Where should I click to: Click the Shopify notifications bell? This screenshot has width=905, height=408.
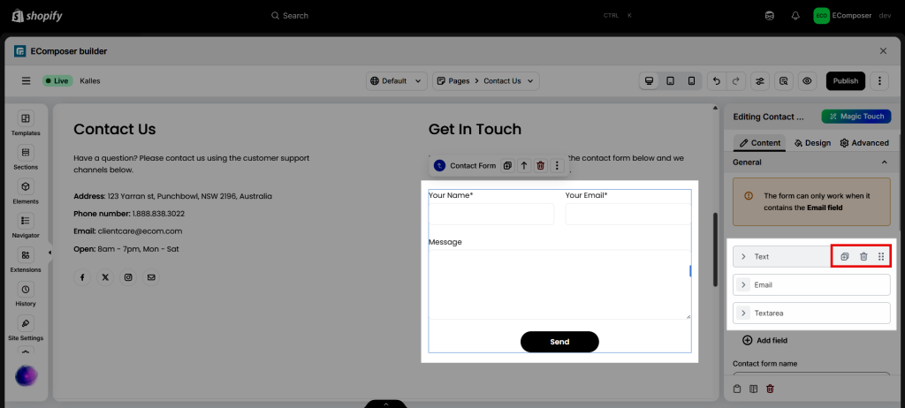point(795,15)
